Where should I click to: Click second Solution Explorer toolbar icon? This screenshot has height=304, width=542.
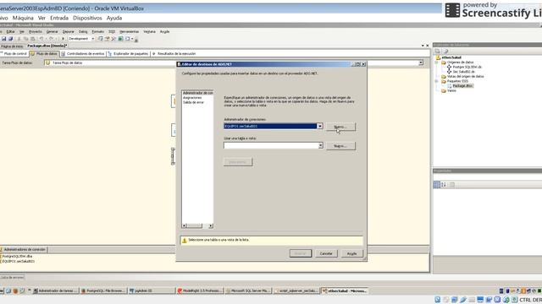[x=446, y=51]
